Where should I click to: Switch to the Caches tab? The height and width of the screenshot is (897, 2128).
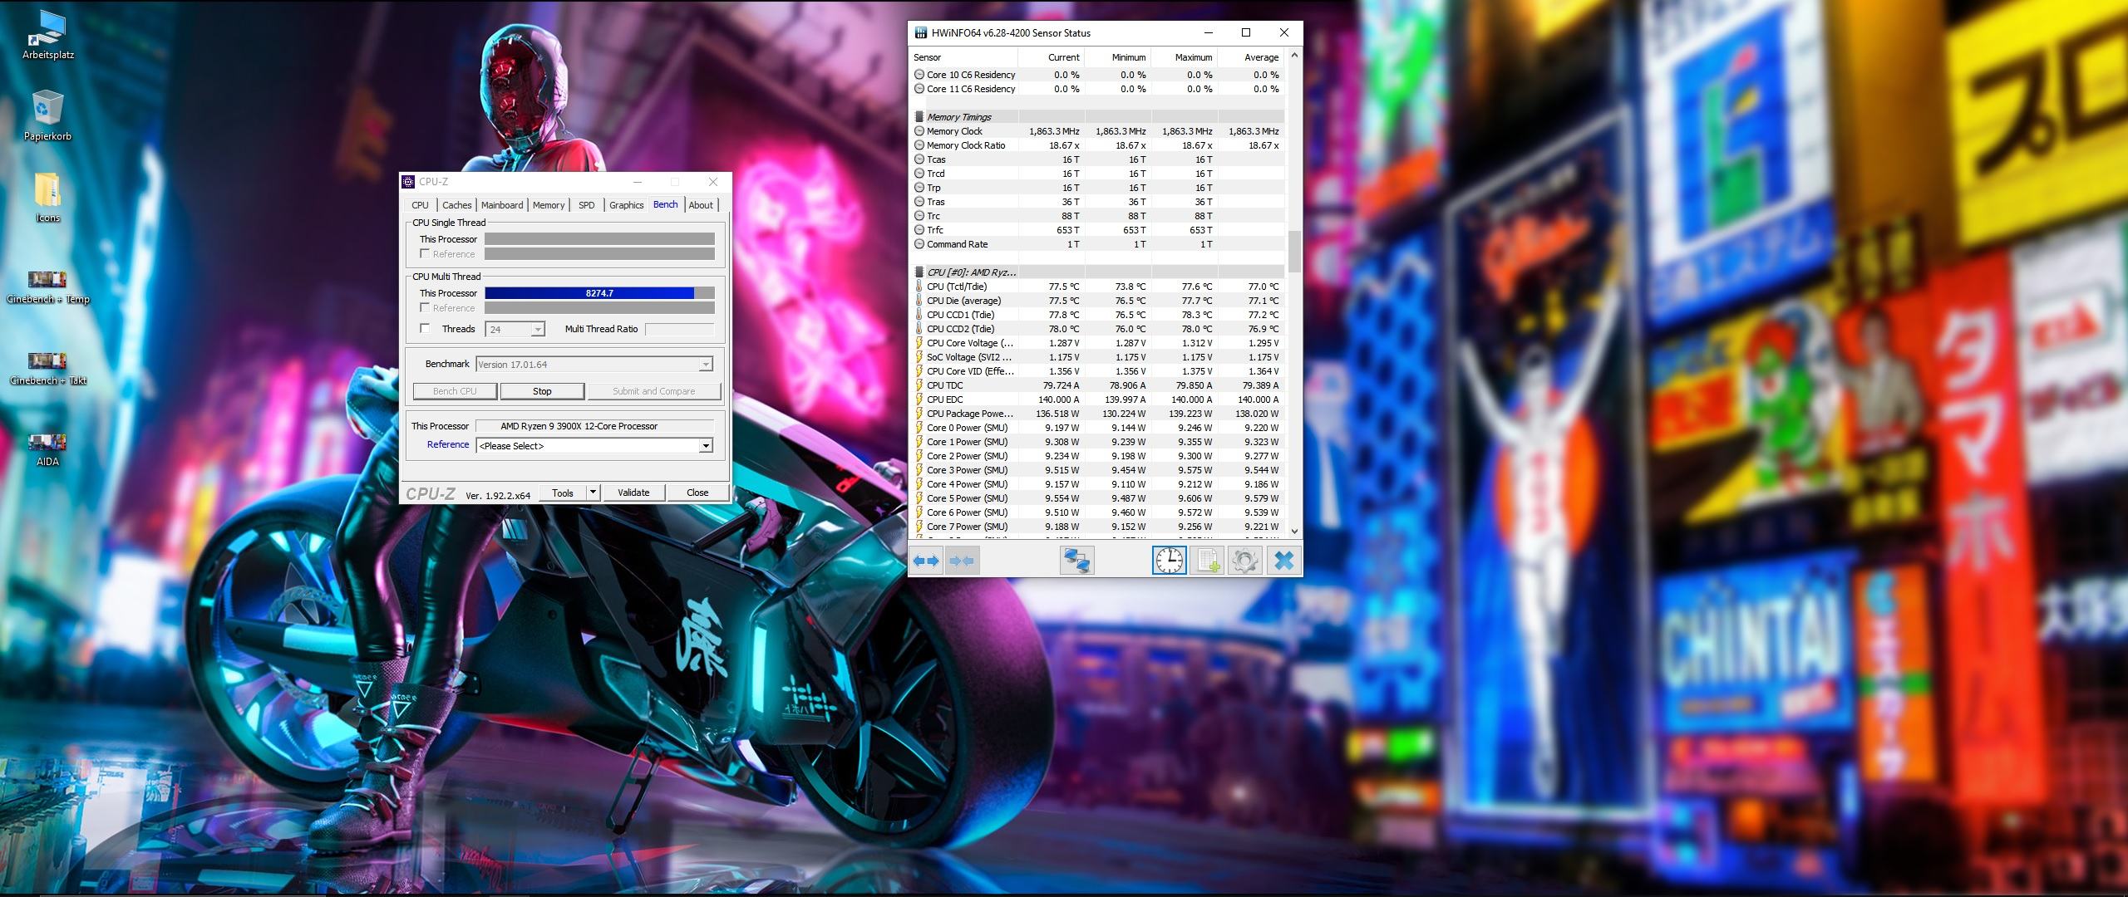click(x=456, y=205)
